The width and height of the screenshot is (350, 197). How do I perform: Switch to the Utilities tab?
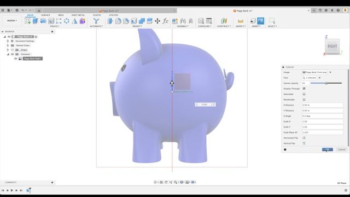coord(113,15)
